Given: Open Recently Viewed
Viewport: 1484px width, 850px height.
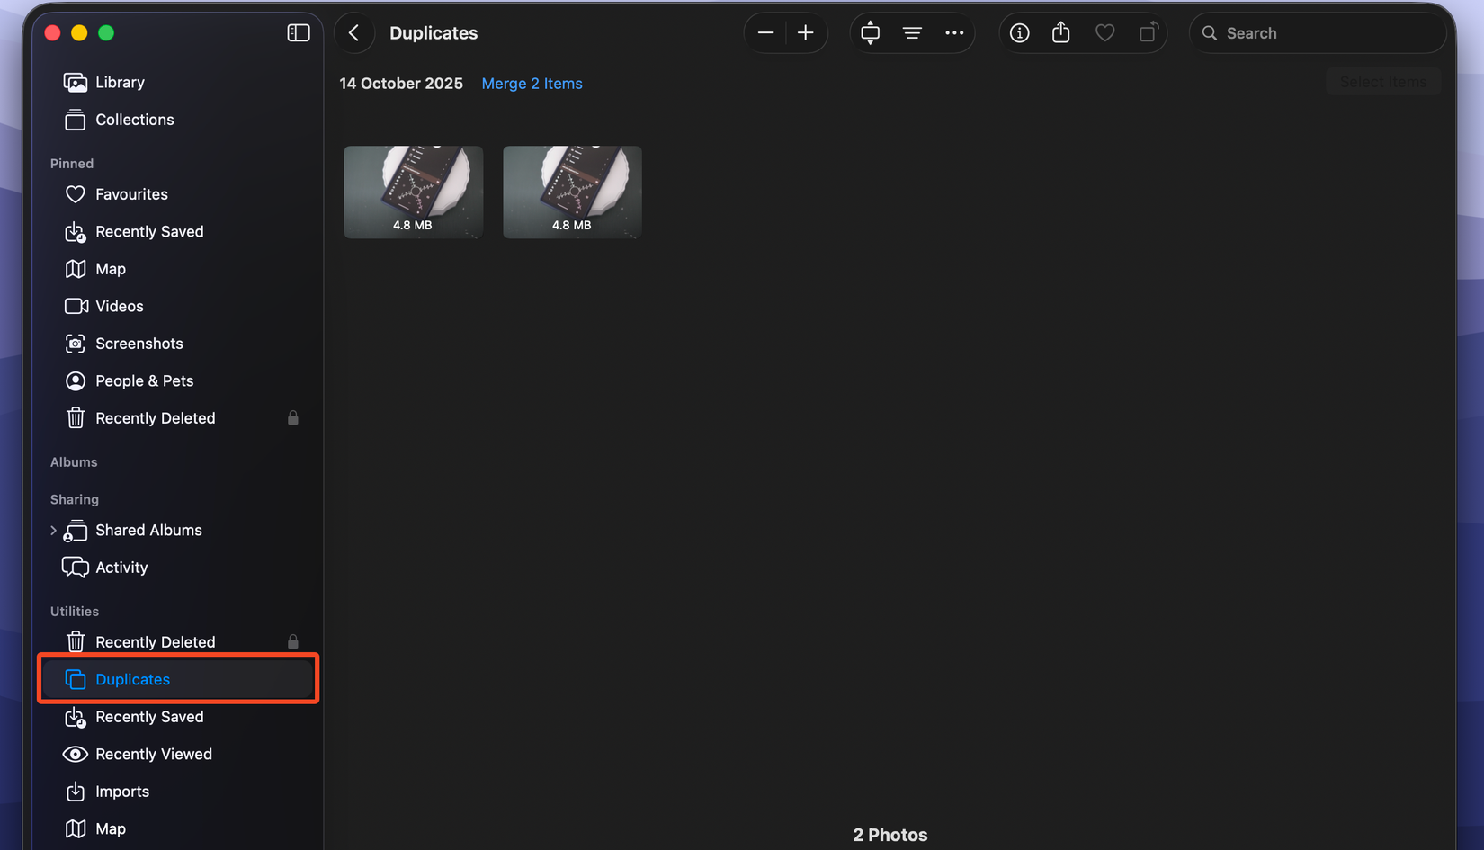Looking at the screenshot, I should click(x=154, y=754).
